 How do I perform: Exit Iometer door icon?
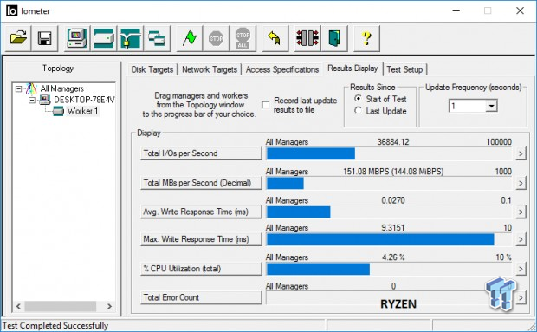pyautogui.click(x=334, y=38)
